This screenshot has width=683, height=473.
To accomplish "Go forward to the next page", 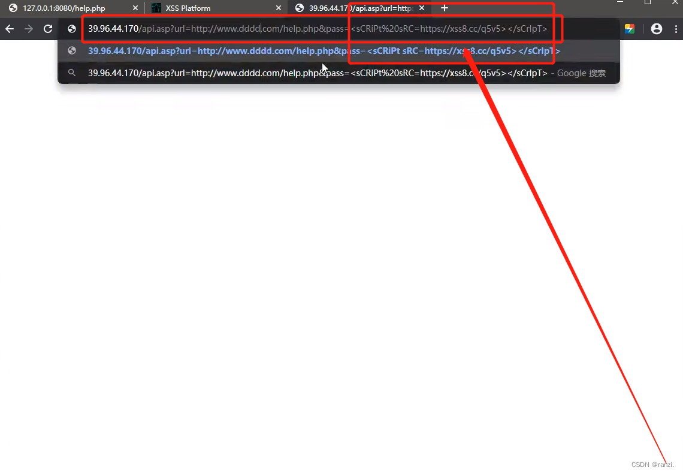I will pos(29,29).
